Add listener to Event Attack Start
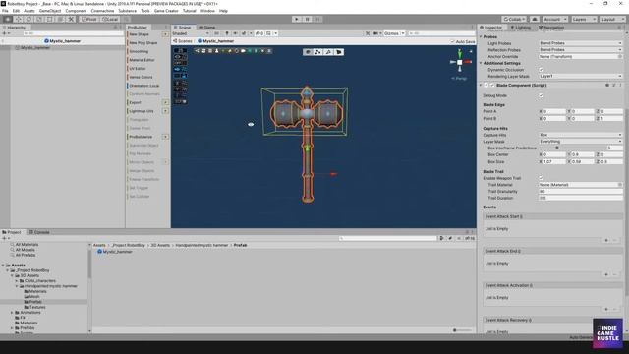This screenshot has height=354, width=629. click(x=606, y=240)
